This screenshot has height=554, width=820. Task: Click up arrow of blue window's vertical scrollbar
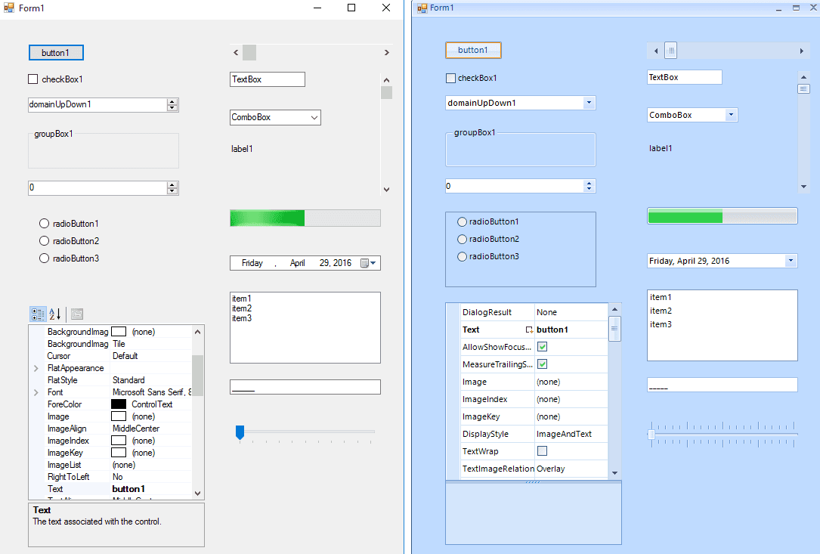803,77
